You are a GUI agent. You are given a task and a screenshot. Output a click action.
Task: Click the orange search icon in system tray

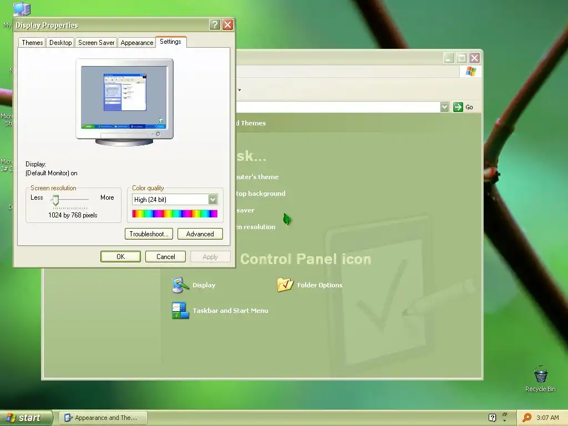[x=527, y=418]
